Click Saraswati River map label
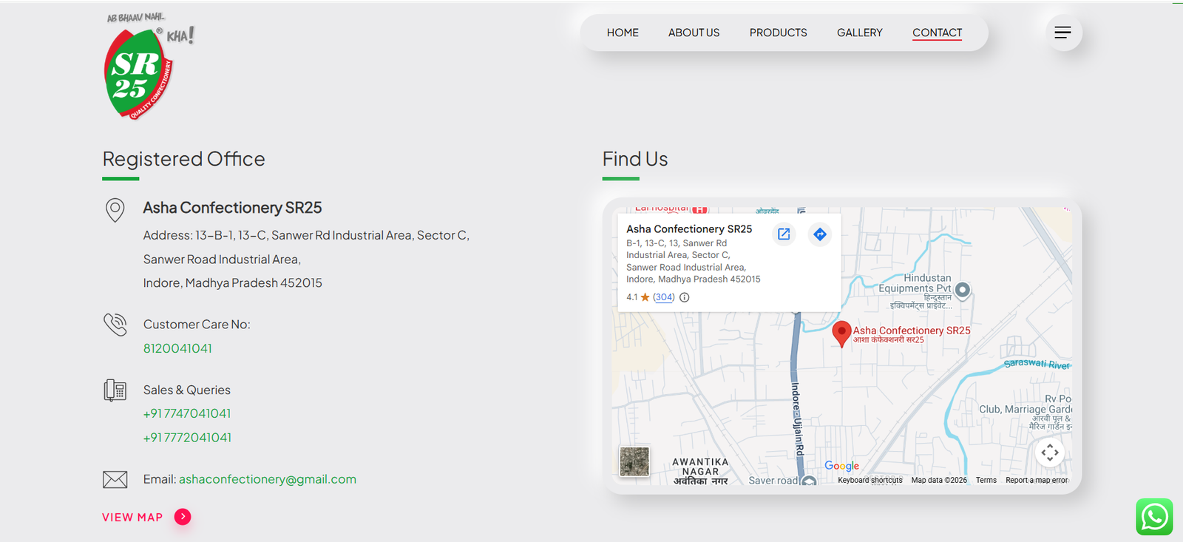 (1037, 364)
